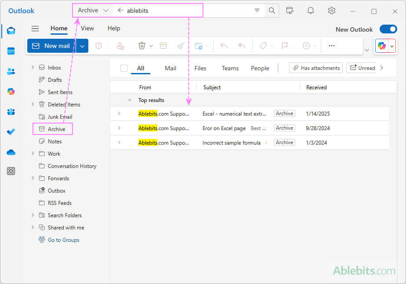Click the Flag icon in toolbar
The height and width of the screenshot is (284, 406).
tap(285, 46)
